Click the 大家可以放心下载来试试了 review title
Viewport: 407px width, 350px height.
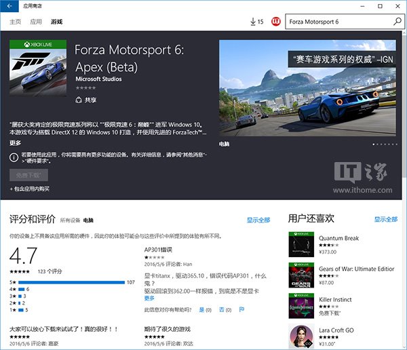[x=64, y=329]
